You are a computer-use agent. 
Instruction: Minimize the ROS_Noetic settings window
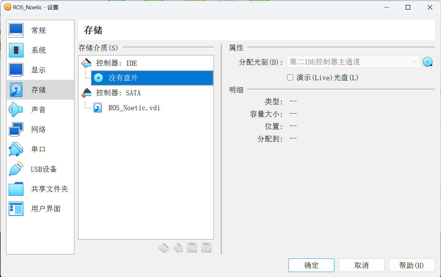tap(386, 7)
